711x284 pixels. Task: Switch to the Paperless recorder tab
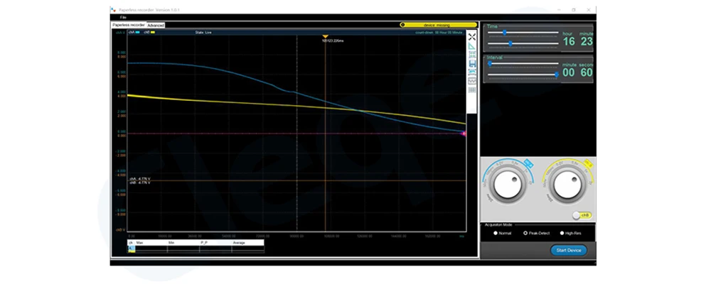pos(129,25)
